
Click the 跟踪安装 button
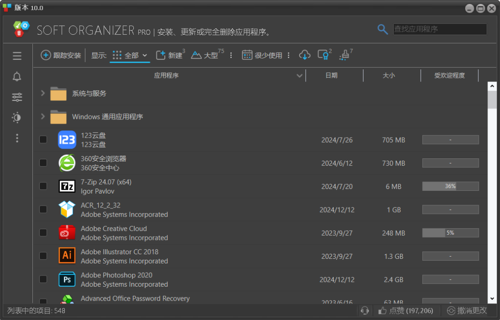coord(61,56)
